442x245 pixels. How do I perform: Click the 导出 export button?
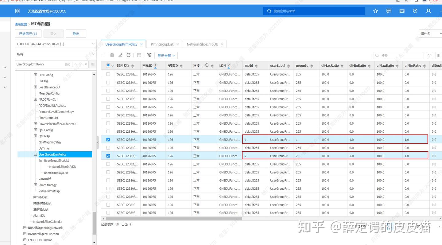click(76, 33)
